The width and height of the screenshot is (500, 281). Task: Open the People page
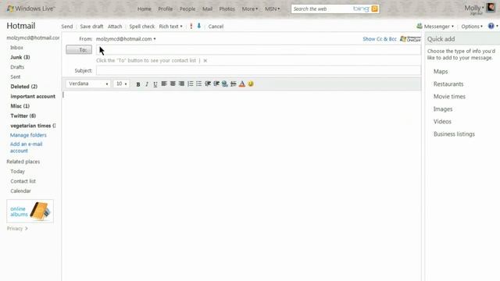coord(187,9)
